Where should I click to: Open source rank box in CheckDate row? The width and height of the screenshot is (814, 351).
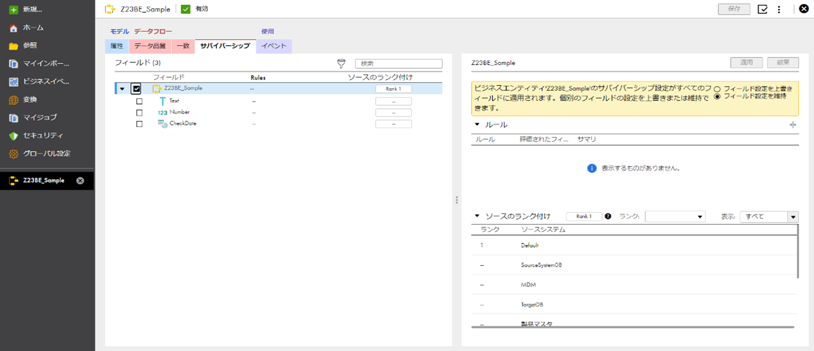click(394, 124)
